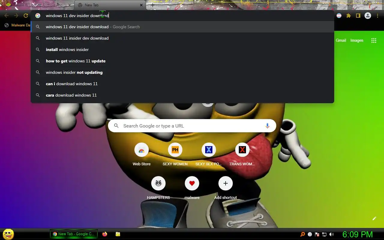The height and width of the screenshot is (240, 384).
Task: Open the TRANS WOM... shortcut tile
Action: 242,154
